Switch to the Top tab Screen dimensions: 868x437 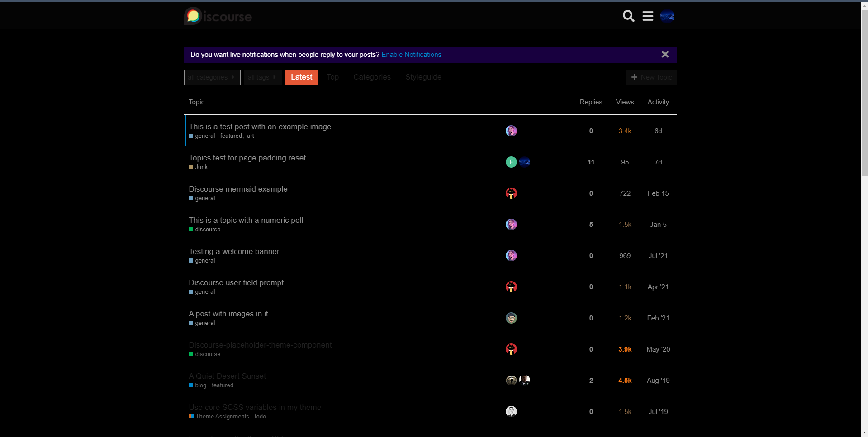[x=332, y=77]
